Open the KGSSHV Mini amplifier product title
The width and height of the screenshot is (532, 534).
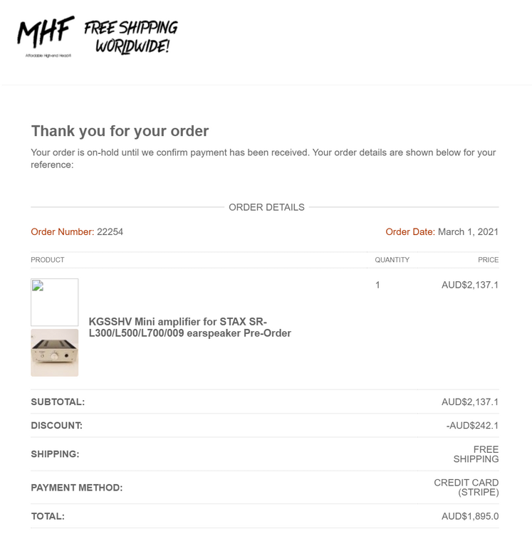(x=189, y=328)
